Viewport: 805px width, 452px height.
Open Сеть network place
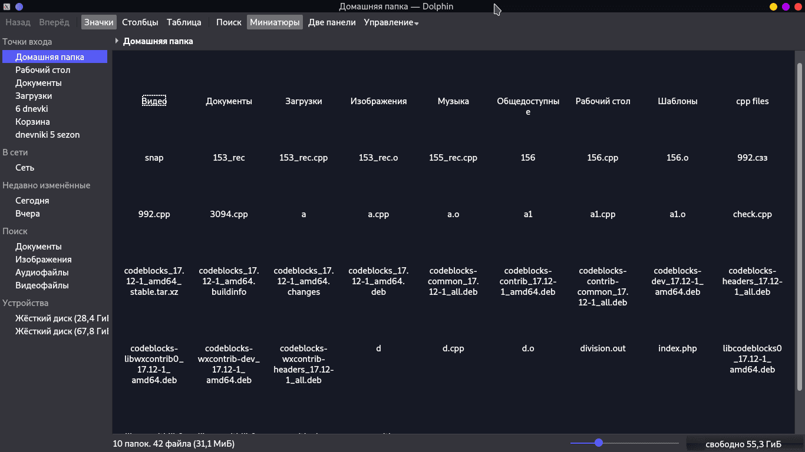coord(54,168)
